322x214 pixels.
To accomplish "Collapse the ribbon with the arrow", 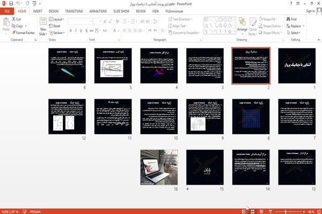I will [318, 40].
